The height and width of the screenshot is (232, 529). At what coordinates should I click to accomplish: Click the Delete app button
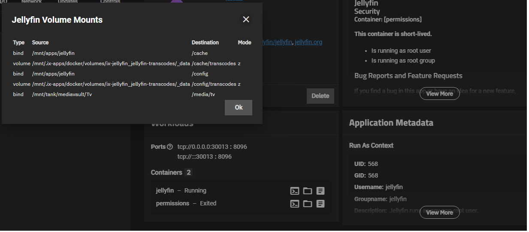(320, 96)
